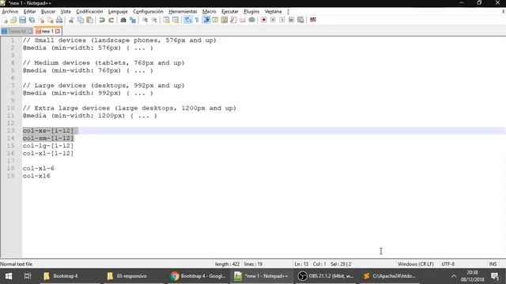Open the Macro menu
The image size is (506, 284).
point(209,12)
